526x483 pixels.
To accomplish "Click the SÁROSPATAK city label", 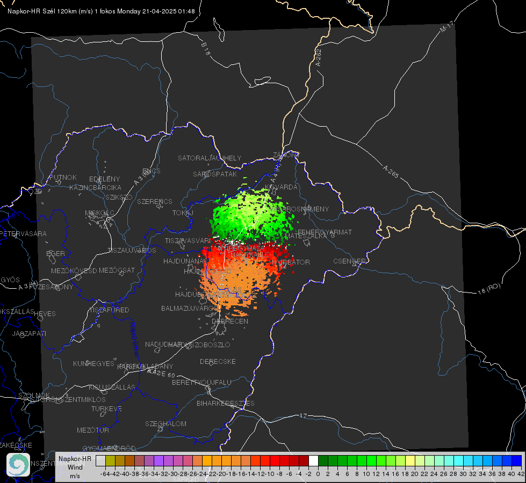I will [x=215, y=174].
